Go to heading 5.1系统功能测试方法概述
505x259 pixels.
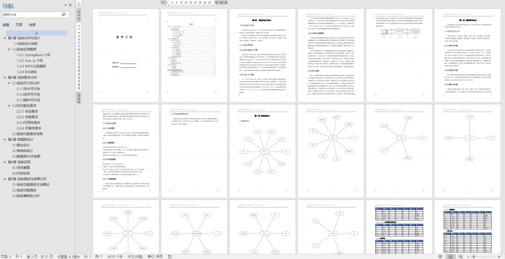31,184
